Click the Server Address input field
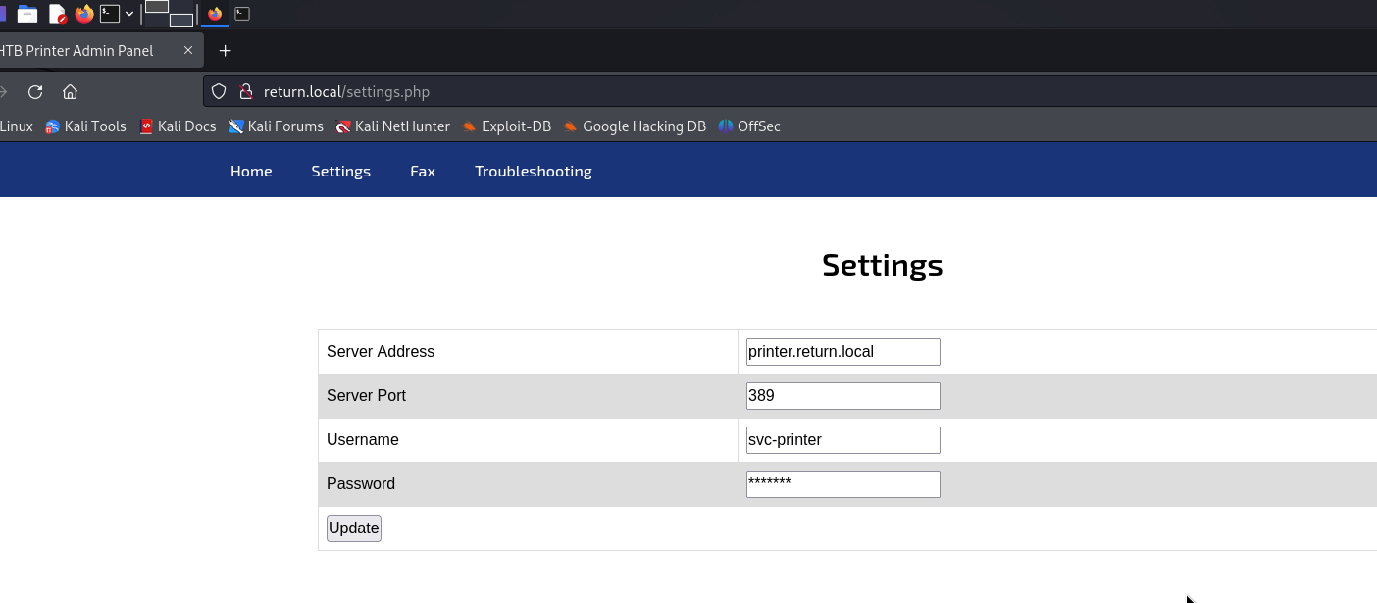This screenshot has height=603, width=1377. coord(842,352)
